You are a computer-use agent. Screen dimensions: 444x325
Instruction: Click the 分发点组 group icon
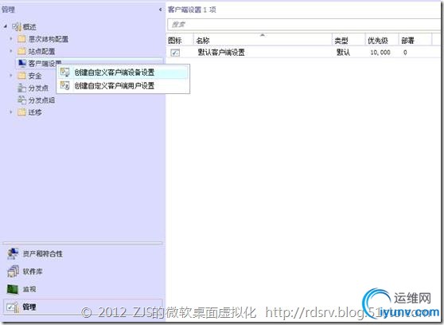point(21,100)
